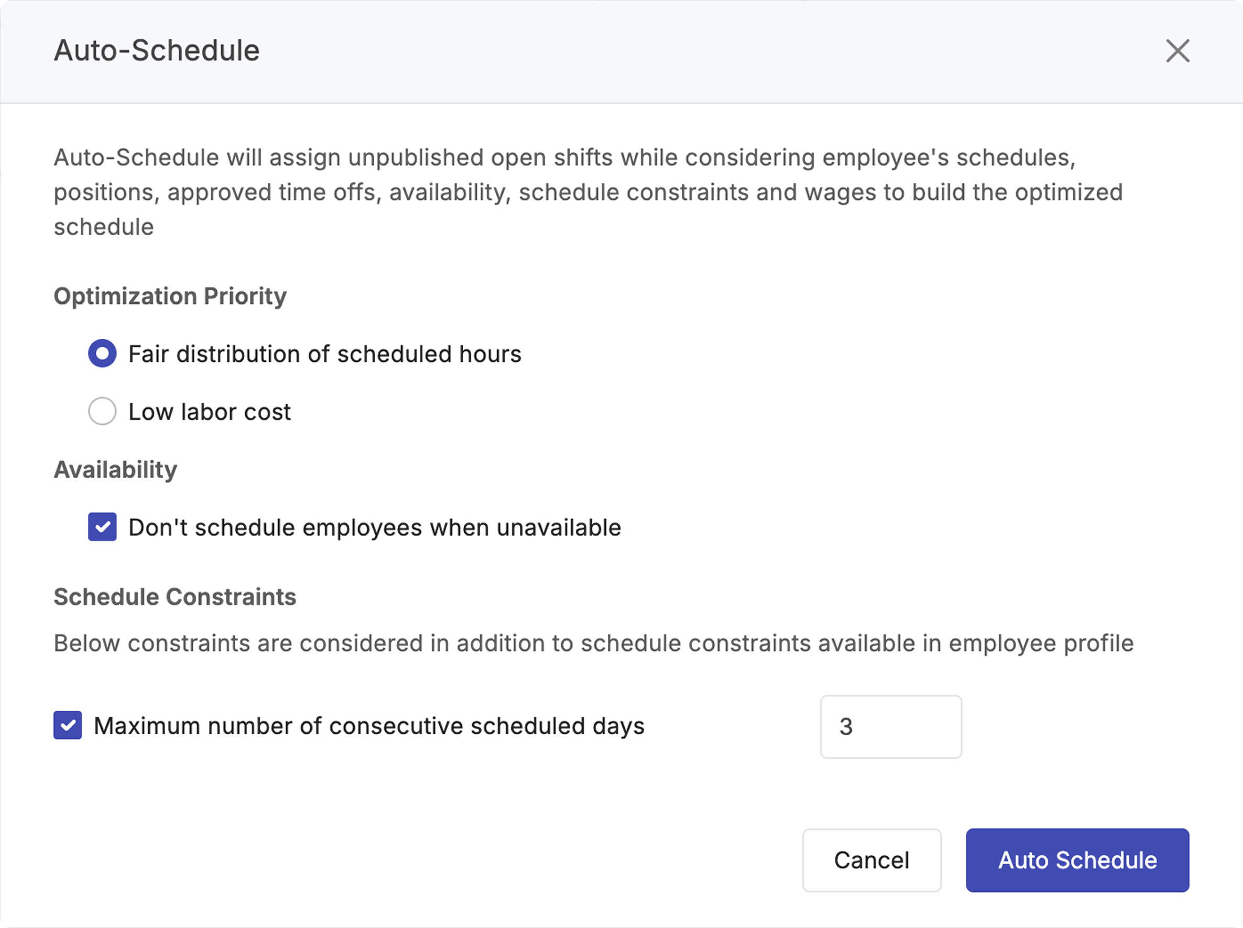Click the 'Maximum number of consecutive scheduled days' label

tap(368, 726)
